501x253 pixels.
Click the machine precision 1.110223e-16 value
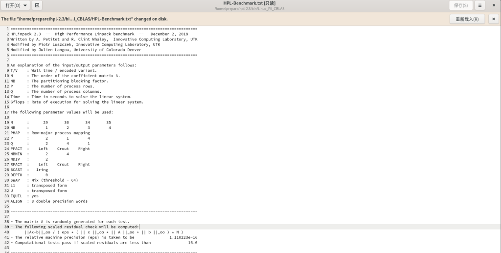point(183,237)
